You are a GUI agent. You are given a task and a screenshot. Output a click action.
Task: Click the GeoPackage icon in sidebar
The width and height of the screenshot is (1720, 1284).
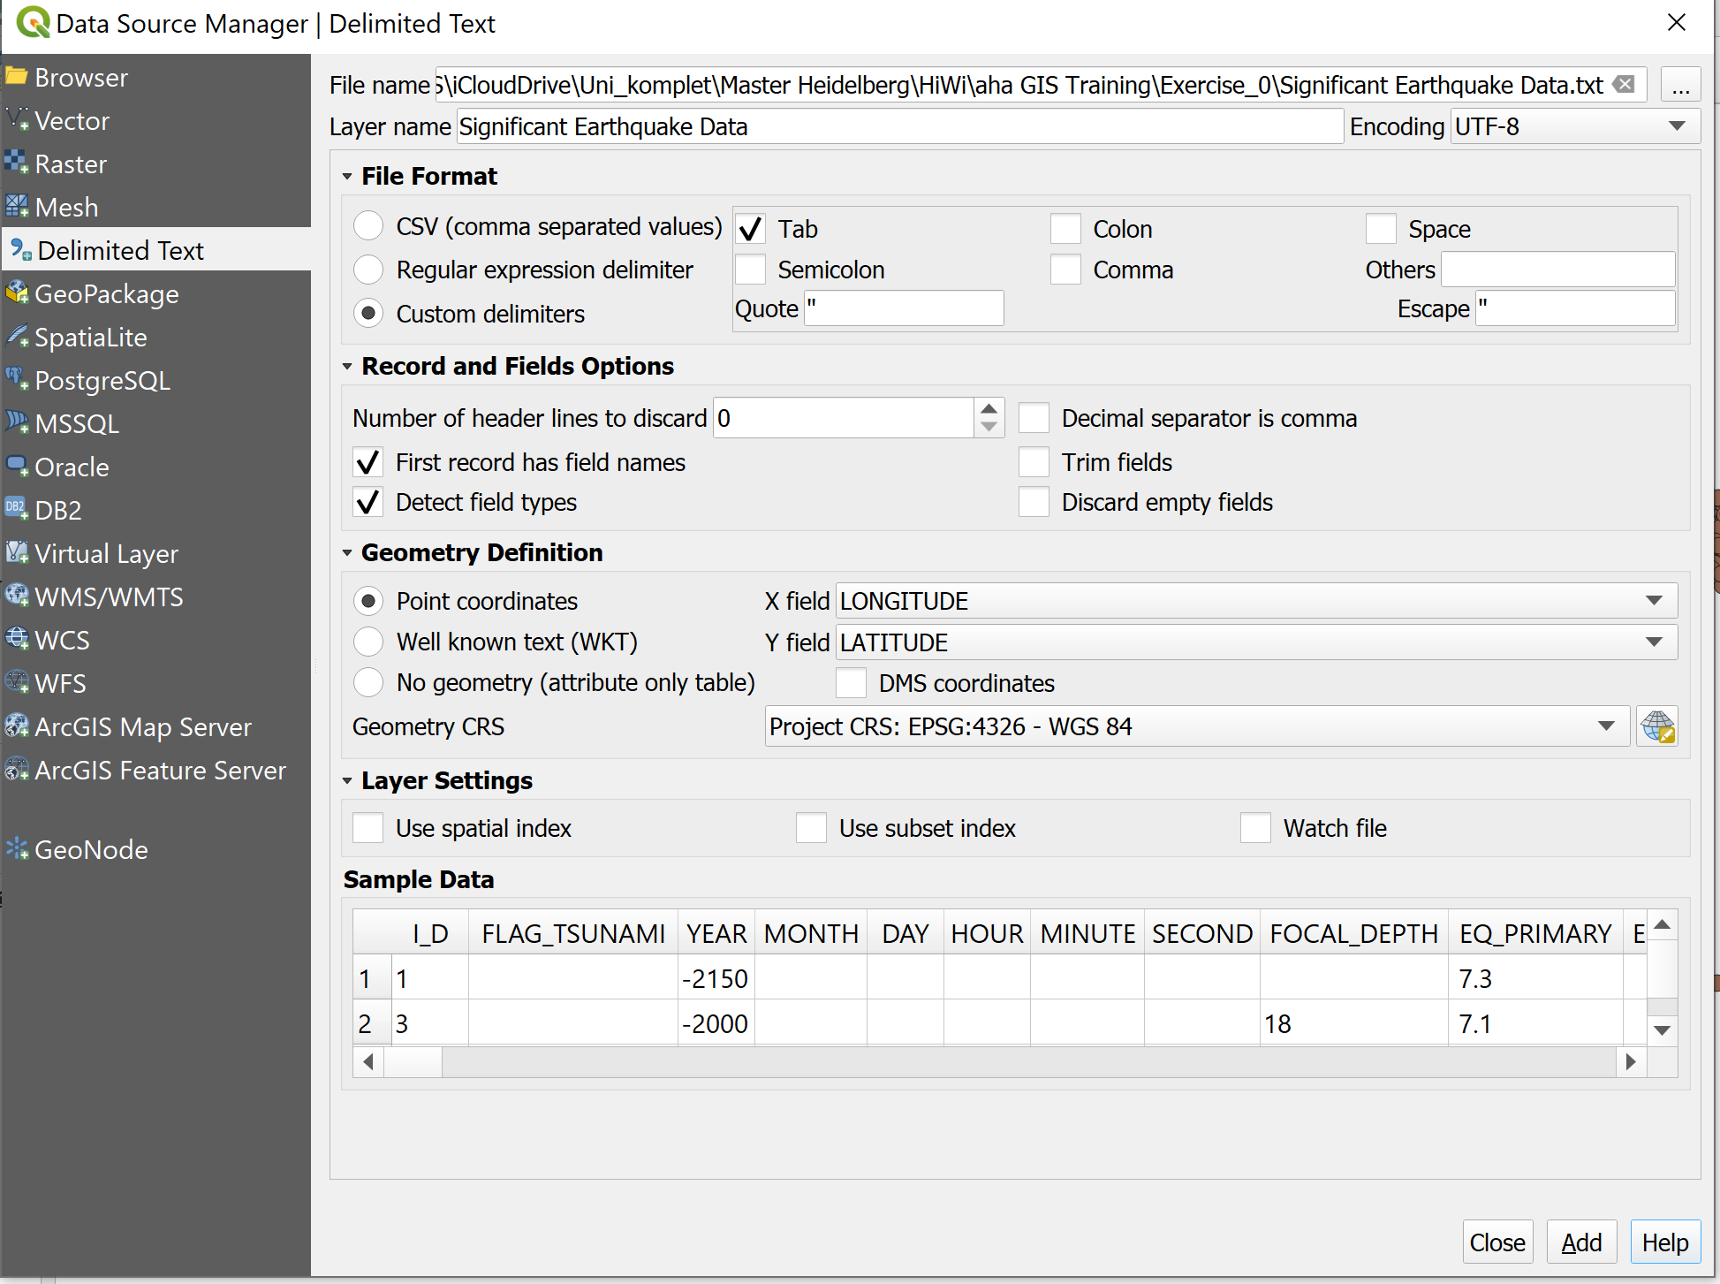click(x=17, y=293)
